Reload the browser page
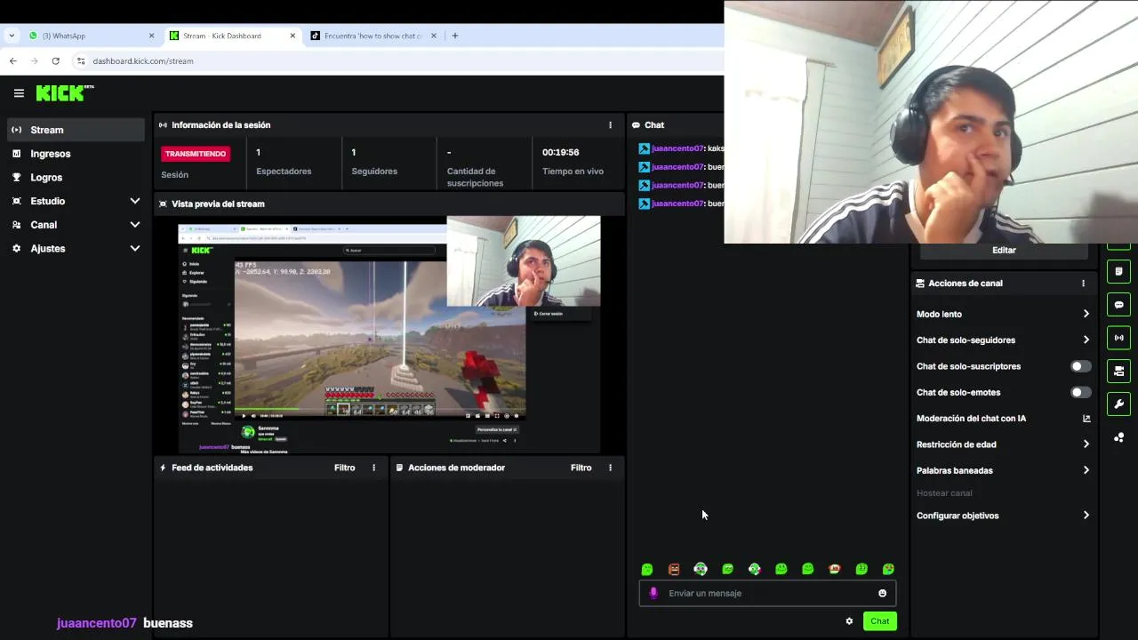The height and width of the screenshot is (640, 1138). [55, 61]
